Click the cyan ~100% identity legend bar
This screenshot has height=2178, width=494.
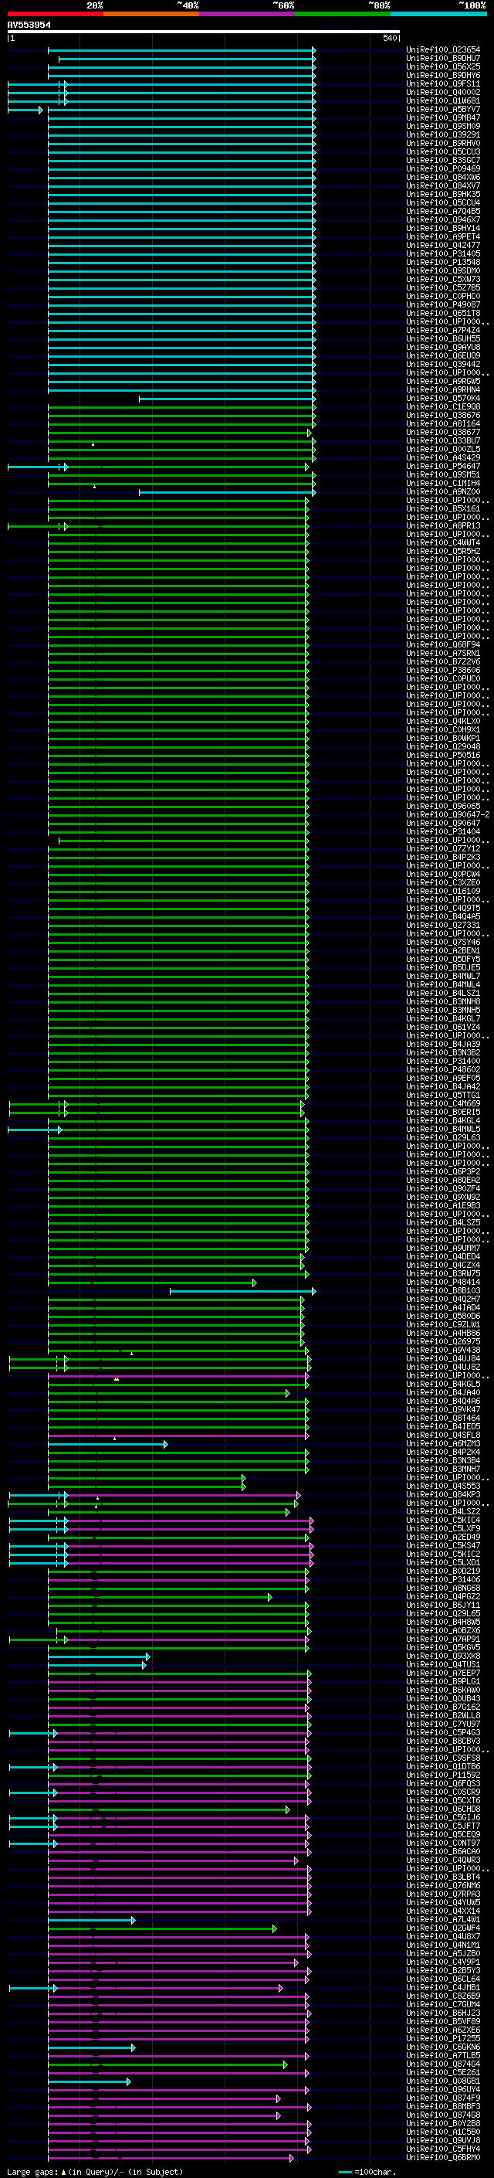click(438, 14)
